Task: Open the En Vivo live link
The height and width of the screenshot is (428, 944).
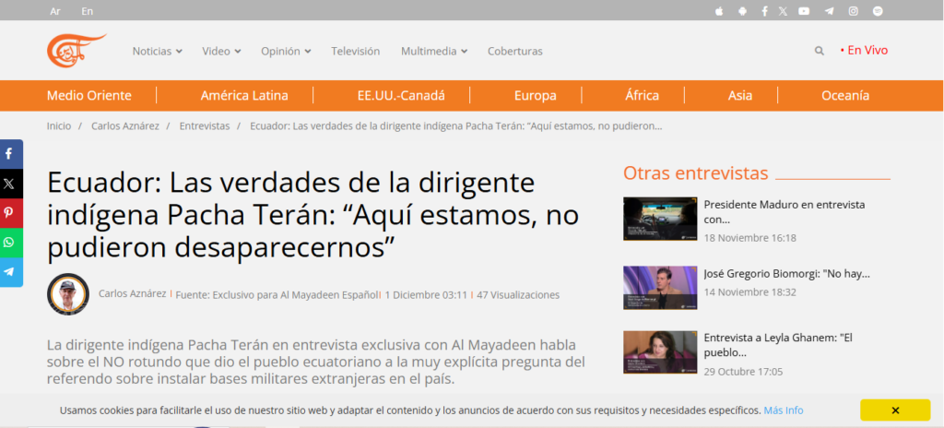Action: point(864,51)
